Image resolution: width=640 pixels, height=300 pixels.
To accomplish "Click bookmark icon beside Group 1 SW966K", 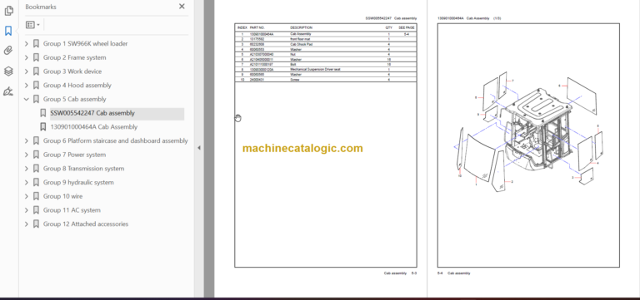I will point(36,43).
